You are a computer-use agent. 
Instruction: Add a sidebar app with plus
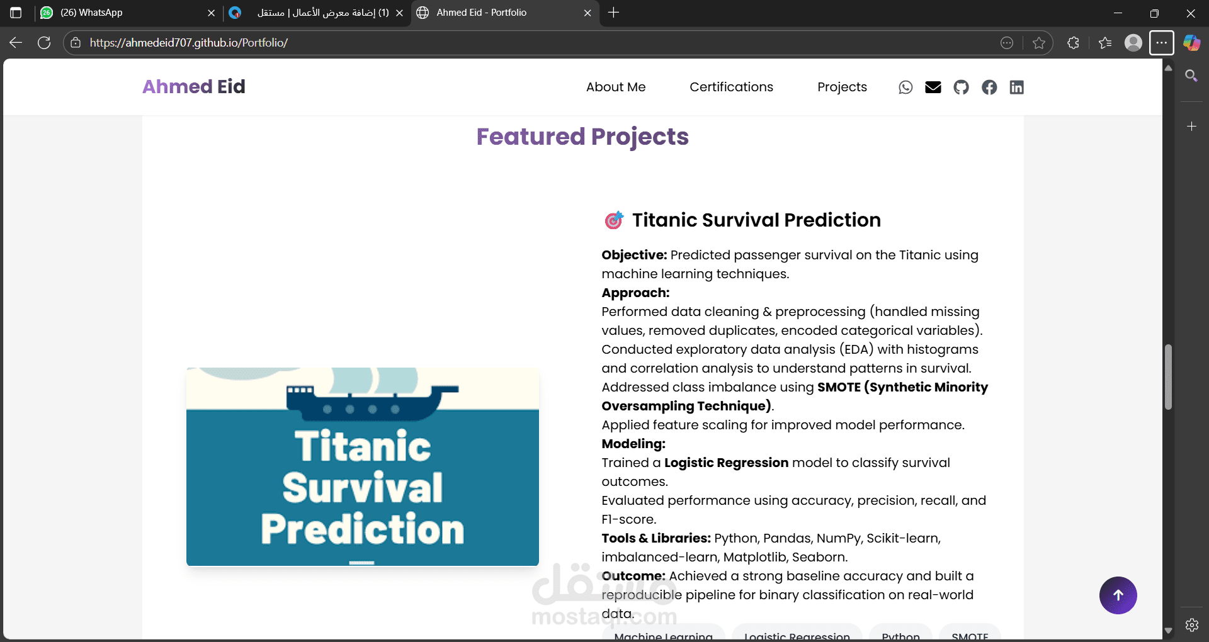1191,127
